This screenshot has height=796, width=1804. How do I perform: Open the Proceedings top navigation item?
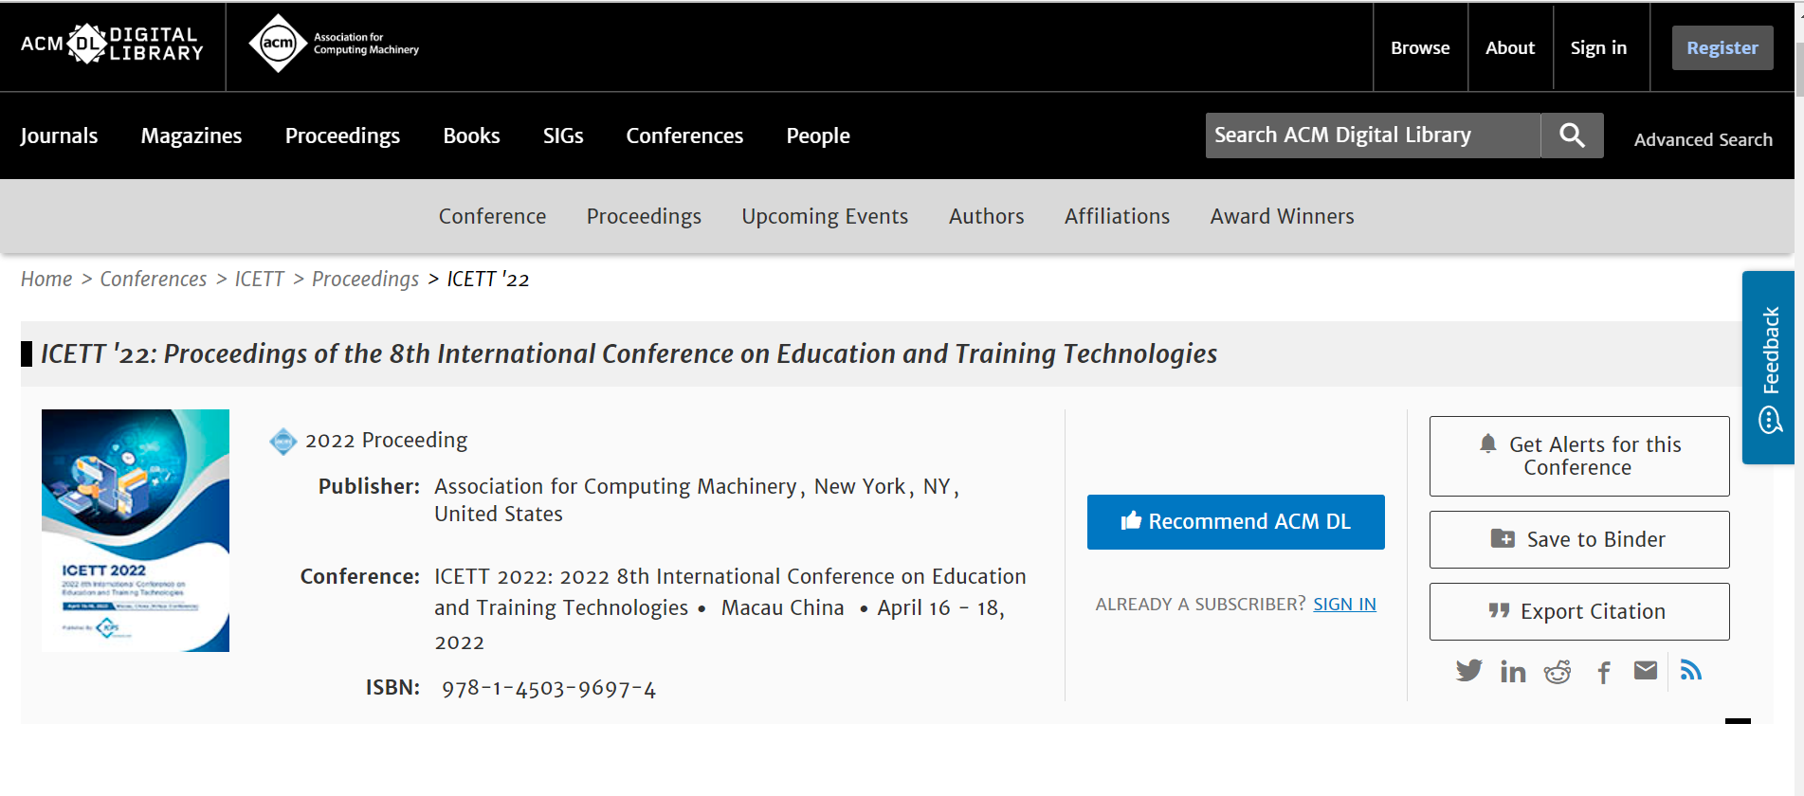pyautogui.click(x=342, y=136)
